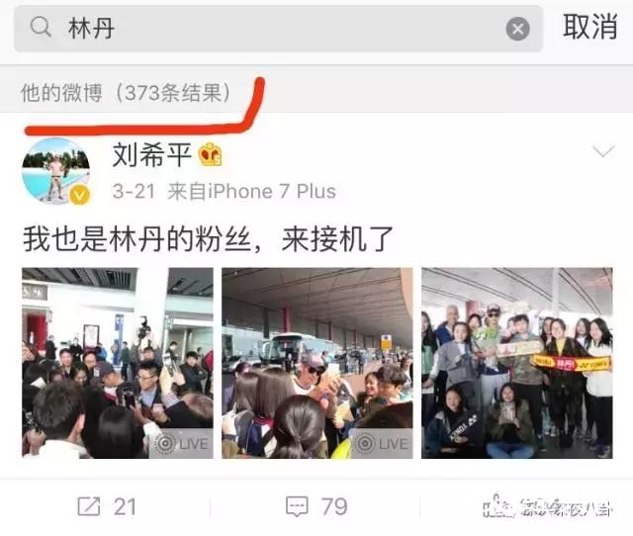Tap the repost icon
Screen dimensions: 633x536
[x=89, y=506]
